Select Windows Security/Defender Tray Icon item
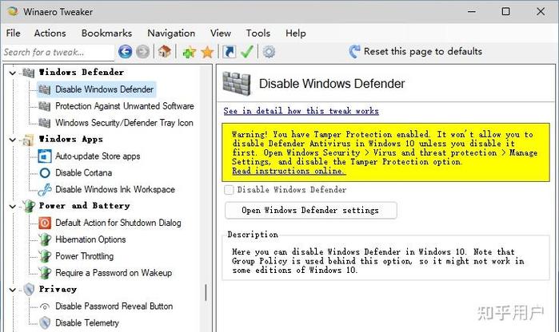Screen dimensions: 559x332 pos(124,123)
